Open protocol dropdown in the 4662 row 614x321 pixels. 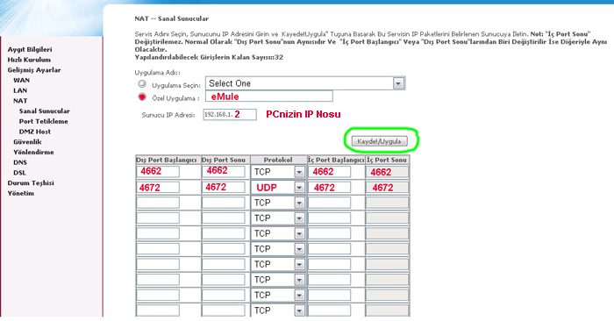(x=278, y=172)
